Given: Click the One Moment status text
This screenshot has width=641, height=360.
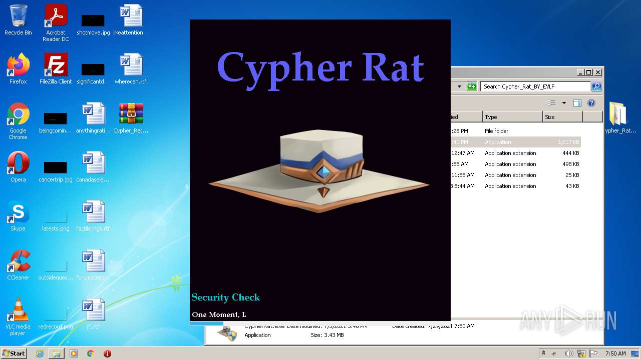Looking at the screenshot, I should tap(219, 314).
